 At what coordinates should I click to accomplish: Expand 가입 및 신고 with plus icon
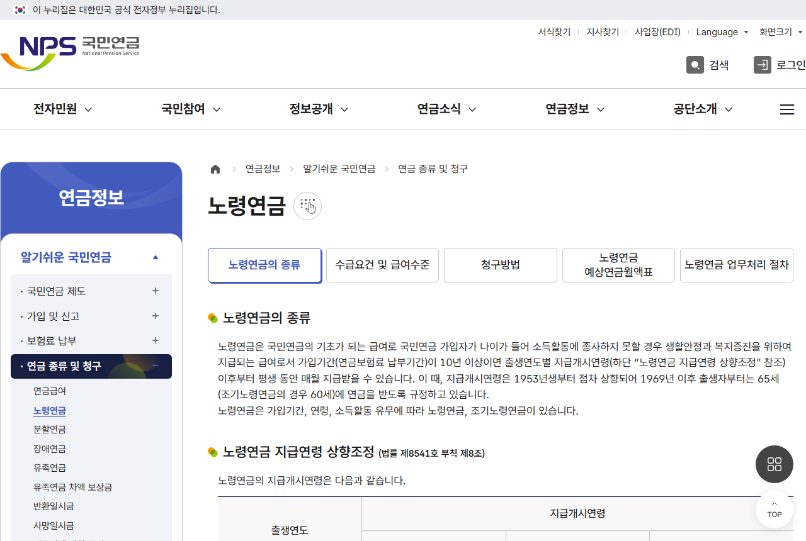[x=156, y=316]
